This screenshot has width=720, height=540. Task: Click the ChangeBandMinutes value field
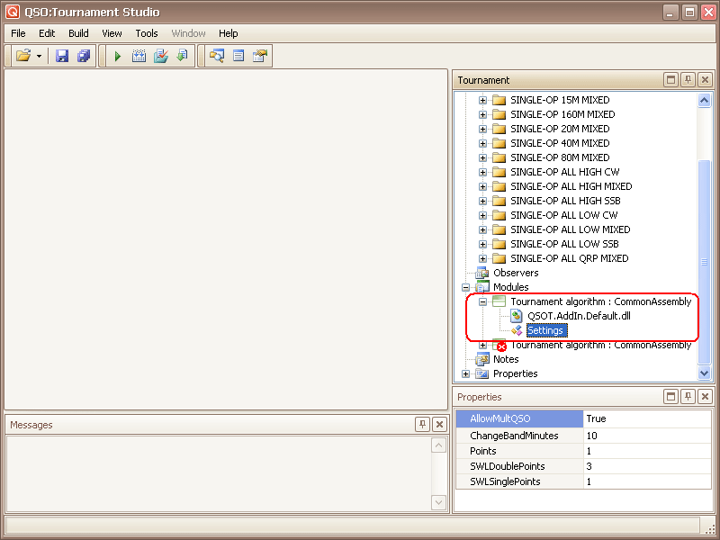click(x=646, y=436)
